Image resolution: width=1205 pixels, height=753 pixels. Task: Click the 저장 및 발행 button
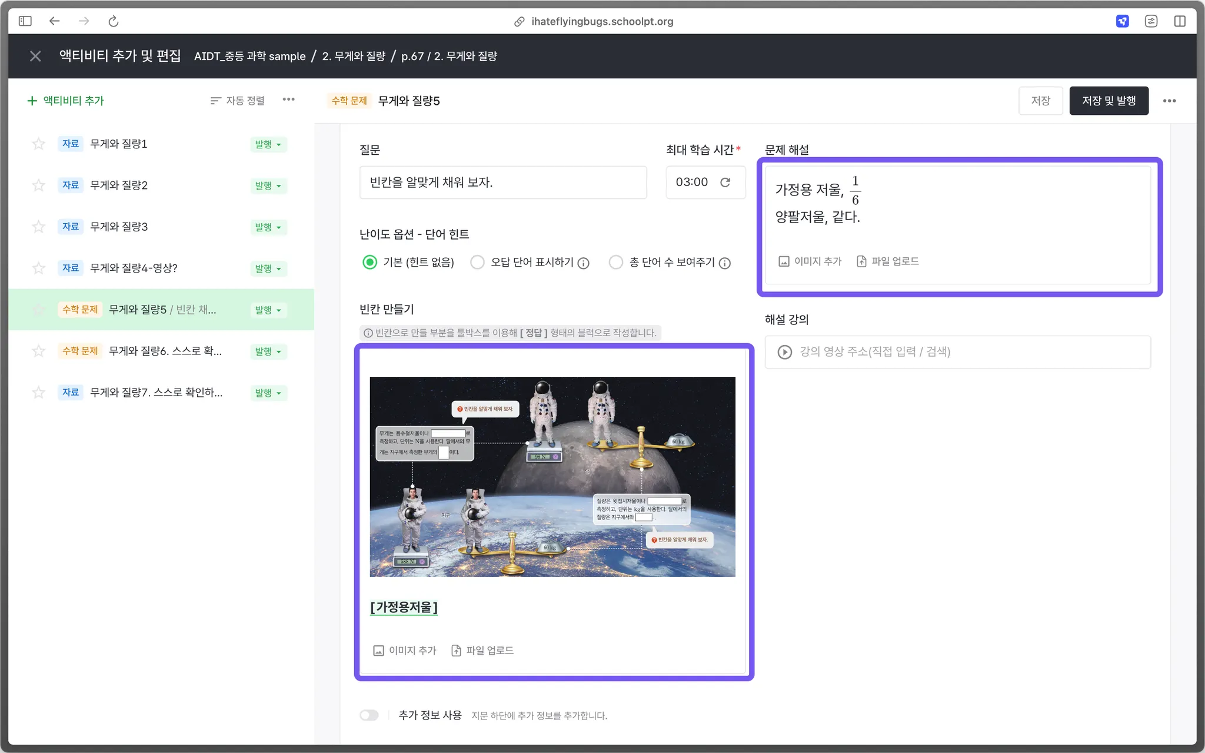click(x=1109, y=101)
